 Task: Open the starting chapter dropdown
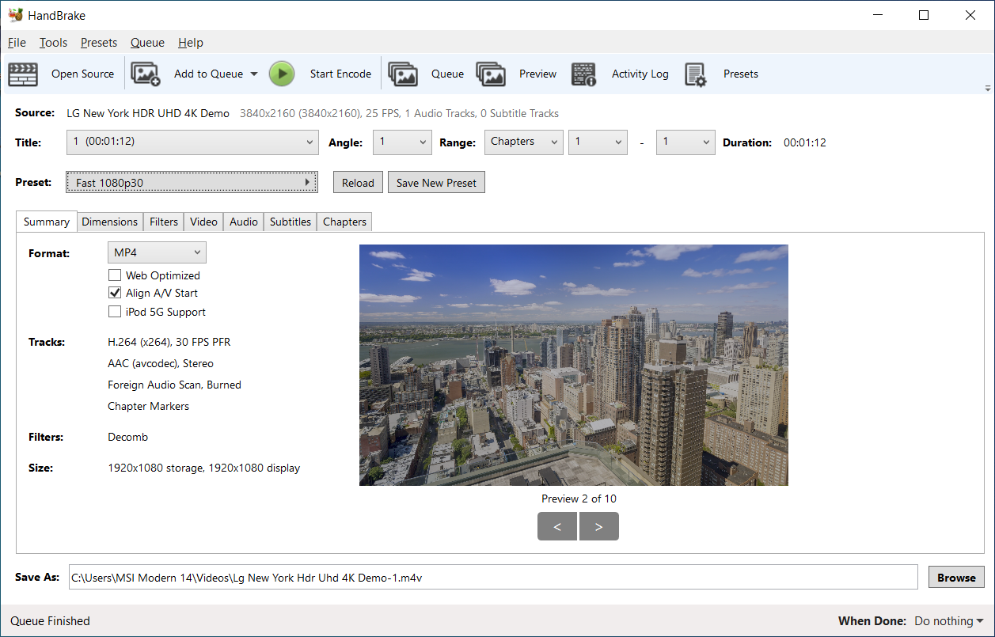click(x=598, y=142)
